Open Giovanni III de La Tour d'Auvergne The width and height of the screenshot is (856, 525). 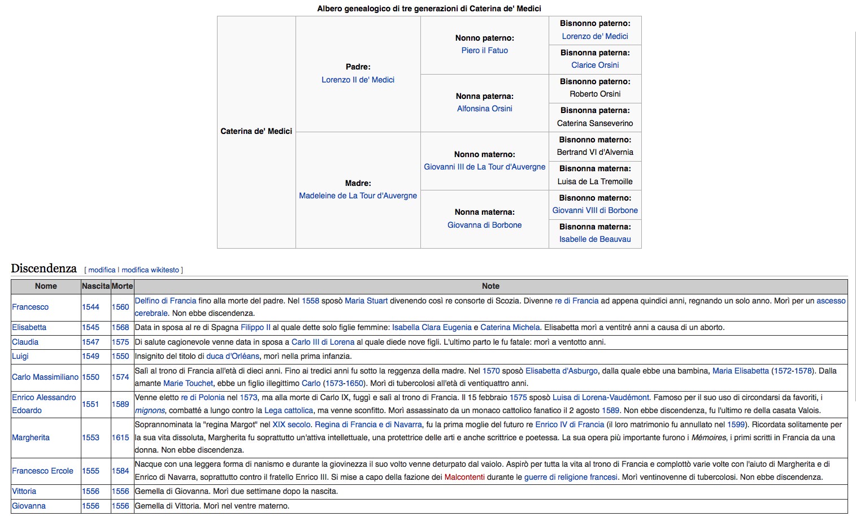click(484, 167)
